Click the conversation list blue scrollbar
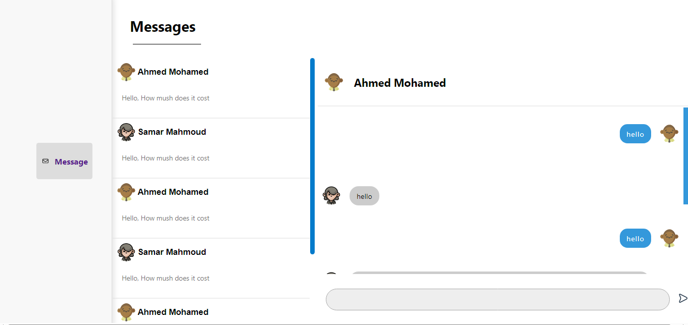The image size is (688, 325). pos(312,156)
